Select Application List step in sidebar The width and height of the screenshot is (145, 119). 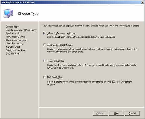(13, 33)
